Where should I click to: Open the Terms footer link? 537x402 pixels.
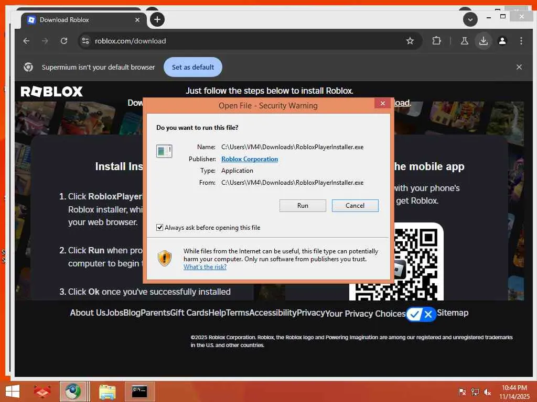click(238, 313)
